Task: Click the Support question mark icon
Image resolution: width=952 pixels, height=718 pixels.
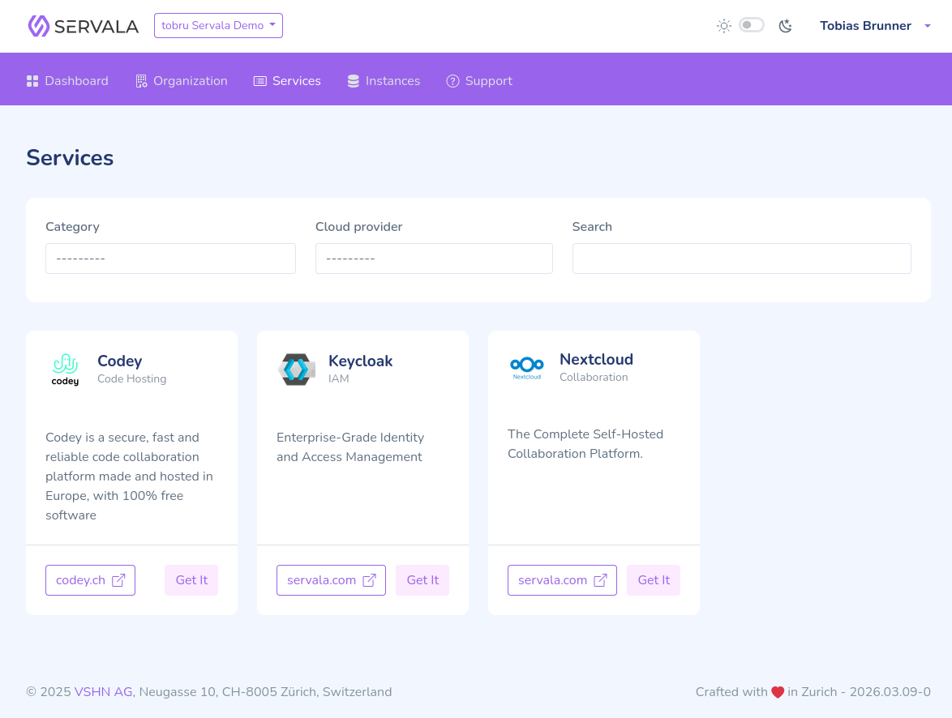Action: [452, 81]
